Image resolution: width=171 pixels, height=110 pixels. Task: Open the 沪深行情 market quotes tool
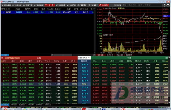[x=71, y=5]
